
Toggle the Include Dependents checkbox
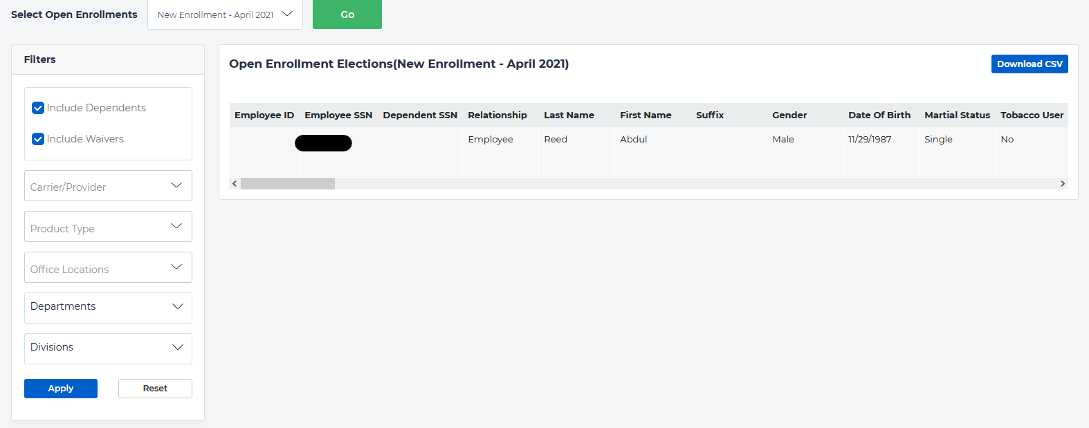[x=38, y=108]
